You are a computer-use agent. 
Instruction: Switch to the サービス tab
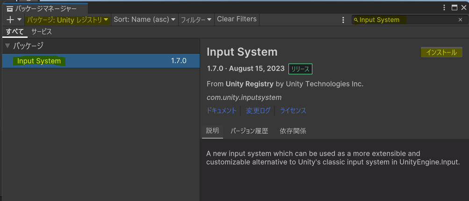tap(42, 32)
